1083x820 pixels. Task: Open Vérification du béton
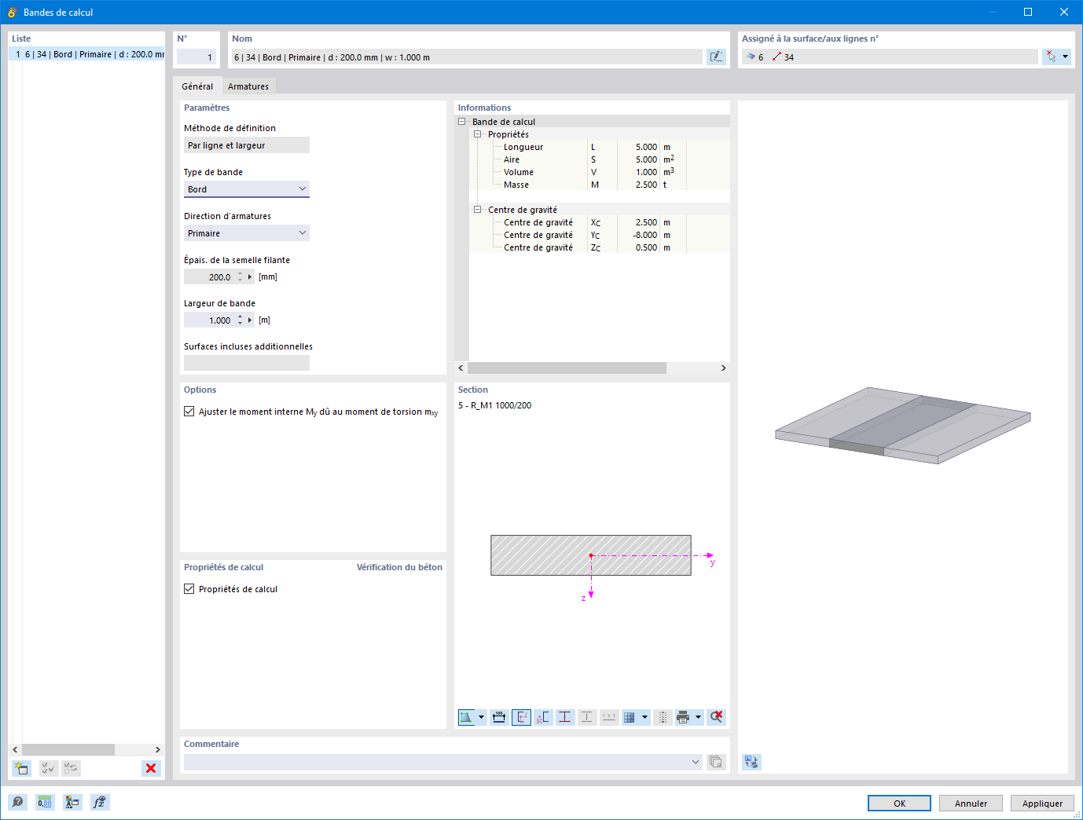pyautogui.click(x=399, y=566)
